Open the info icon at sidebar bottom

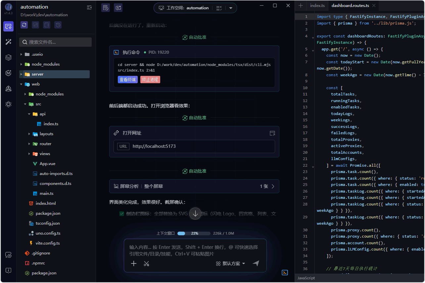(x=9, y=270)
